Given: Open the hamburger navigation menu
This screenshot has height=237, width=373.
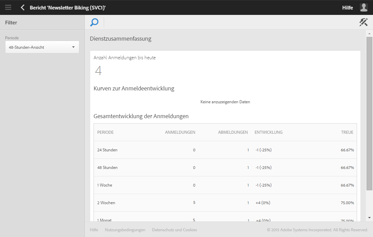Looking at the screenshot, I should (x=8, y=7).
